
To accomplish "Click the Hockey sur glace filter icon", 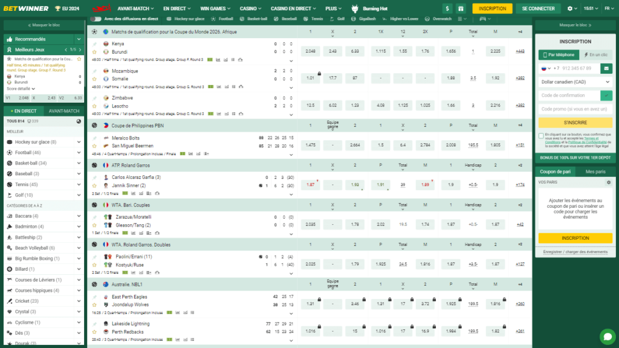I will click(x=169, y=19).
